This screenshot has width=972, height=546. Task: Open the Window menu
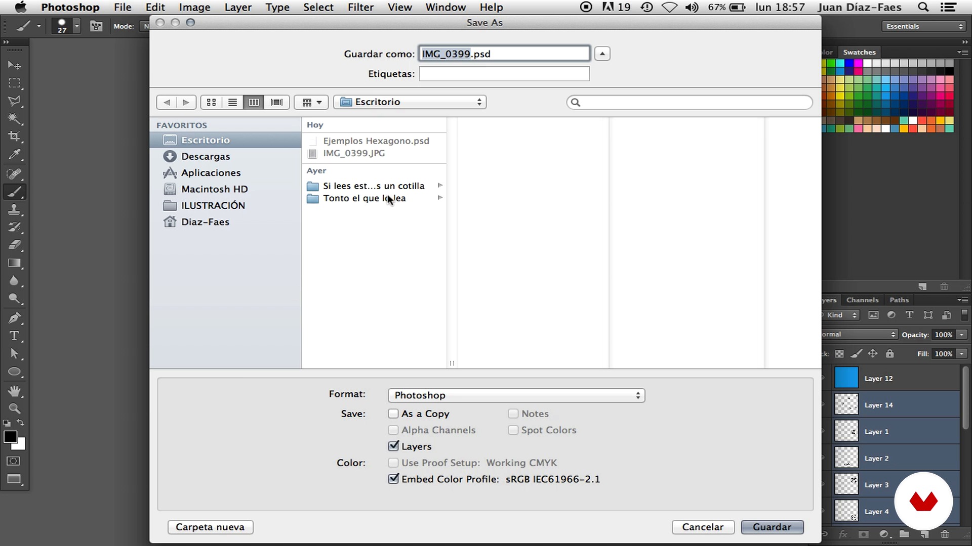(x=445, y=7)
